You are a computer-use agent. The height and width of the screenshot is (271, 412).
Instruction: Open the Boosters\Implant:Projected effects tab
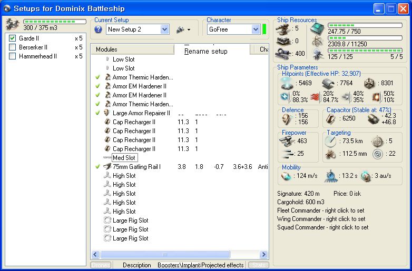coord(200,265)
